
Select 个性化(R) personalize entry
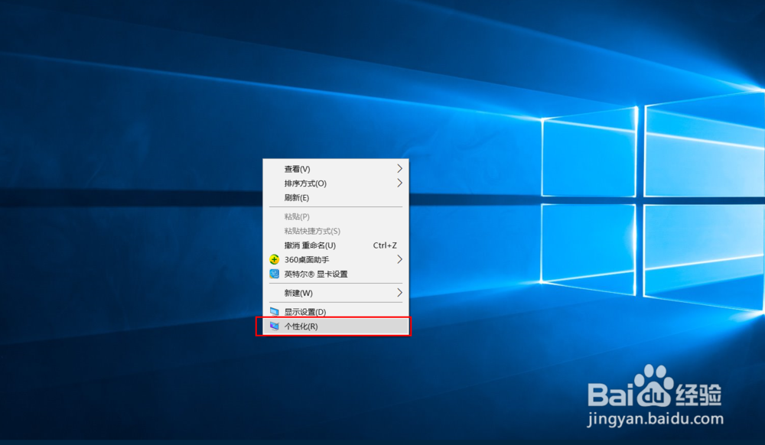click(336, 326)
